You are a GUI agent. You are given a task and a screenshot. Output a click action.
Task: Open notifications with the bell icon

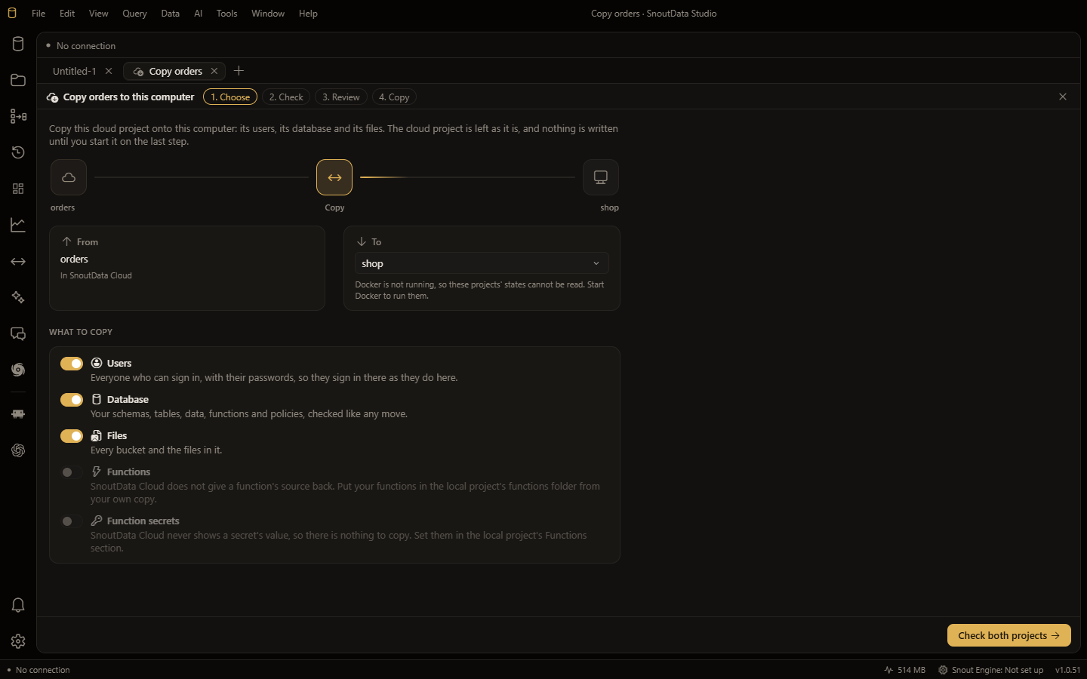[x=18, y=605]
